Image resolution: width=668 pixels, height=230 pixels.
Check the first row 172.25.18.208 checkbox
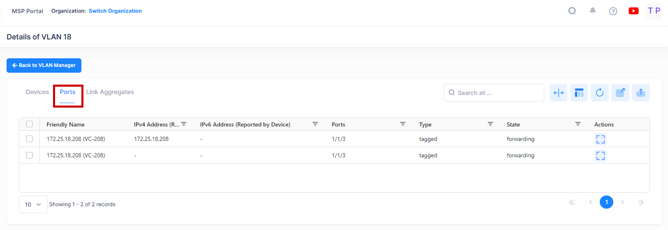click(29, 139)
